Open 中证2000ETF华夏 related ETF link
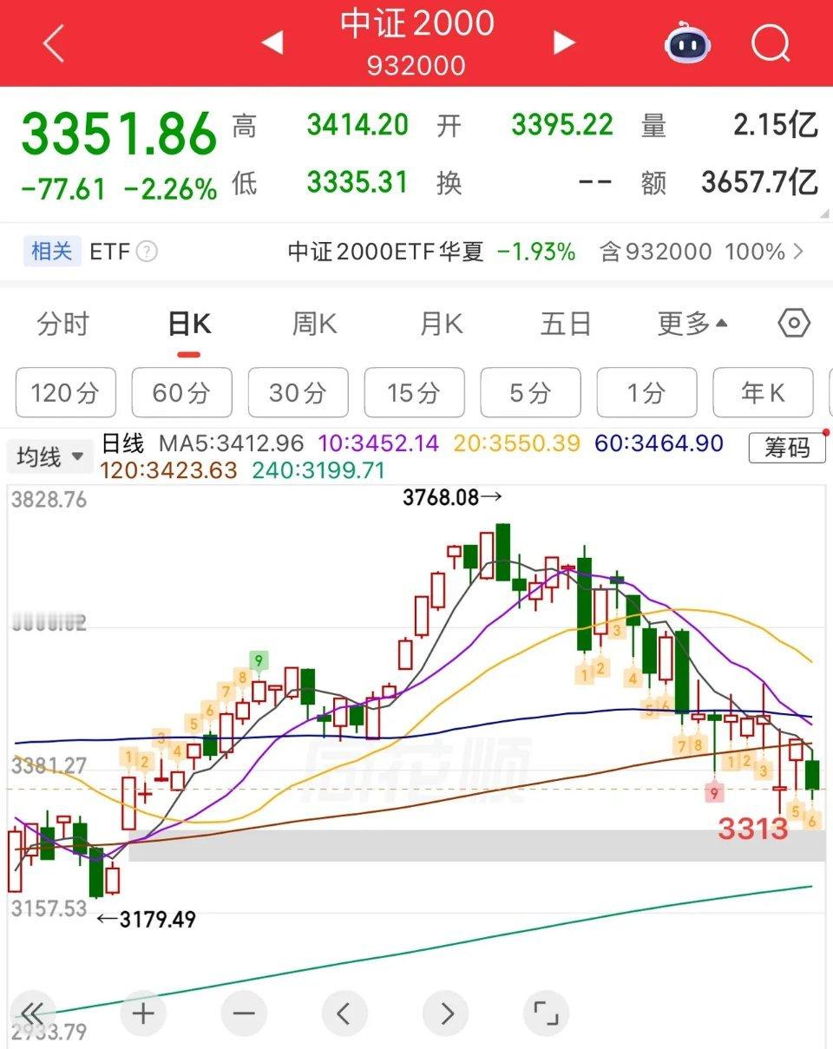This screenshot has width=833, height=1049. [386, 252]
